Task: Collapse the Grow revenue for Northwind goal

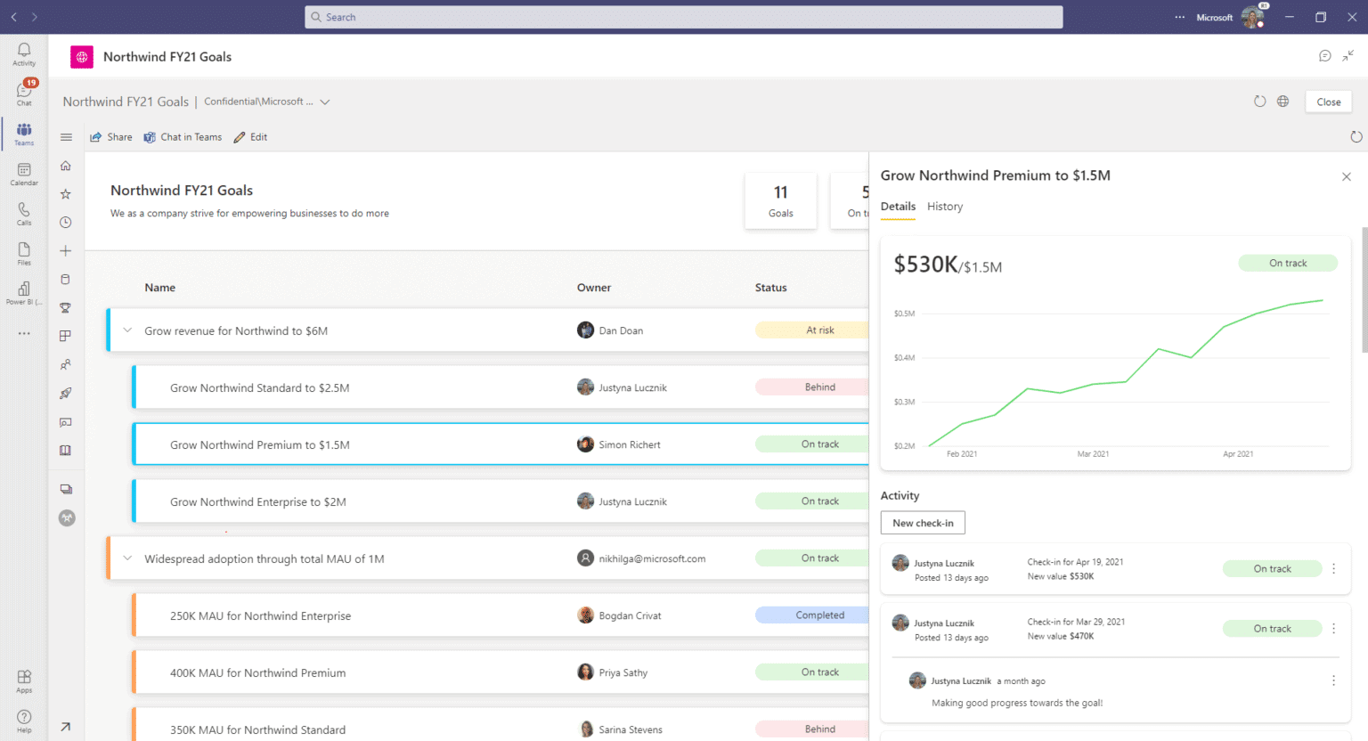Action: 126,330
